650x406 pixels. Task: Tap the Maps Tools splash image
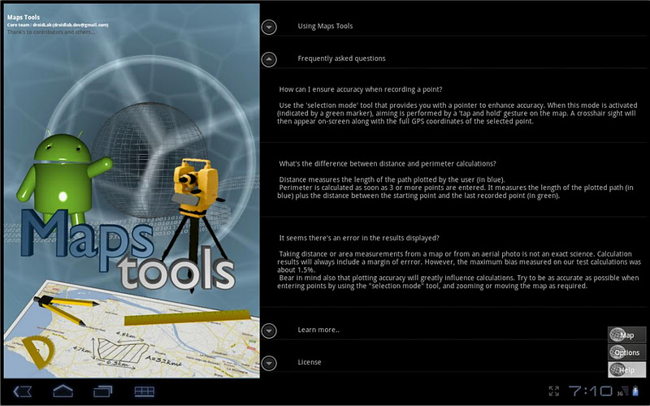132,191
